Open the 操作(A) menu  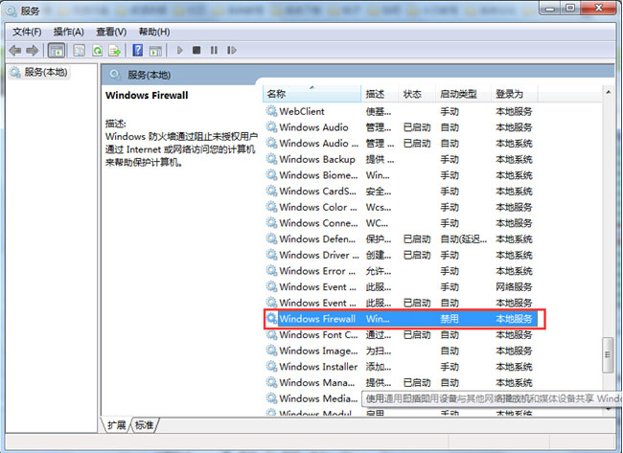tap(69, 32)
